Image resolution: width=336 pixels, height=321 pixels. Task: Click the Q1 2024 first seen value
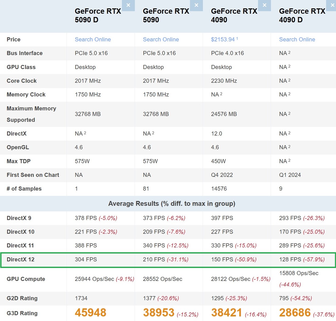pyautogui.click(x=290, y=175)
